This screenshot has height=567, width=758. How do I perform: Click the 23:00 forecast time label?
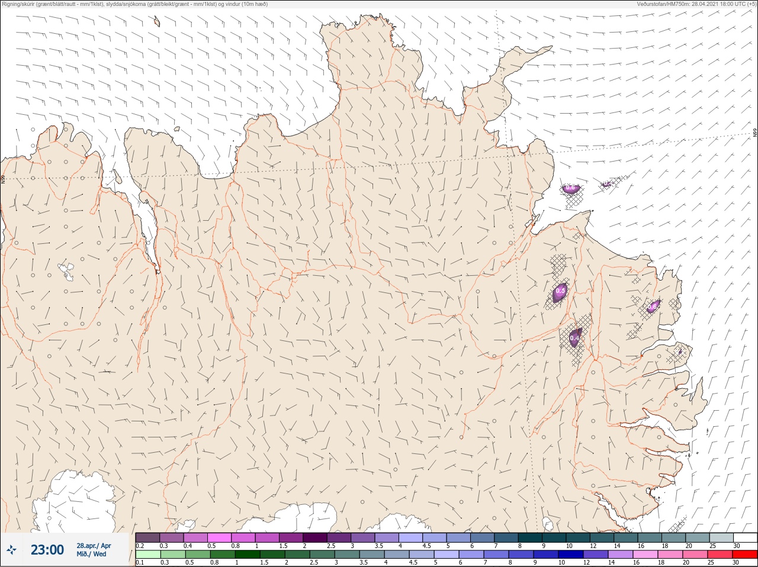coord(47,550)
